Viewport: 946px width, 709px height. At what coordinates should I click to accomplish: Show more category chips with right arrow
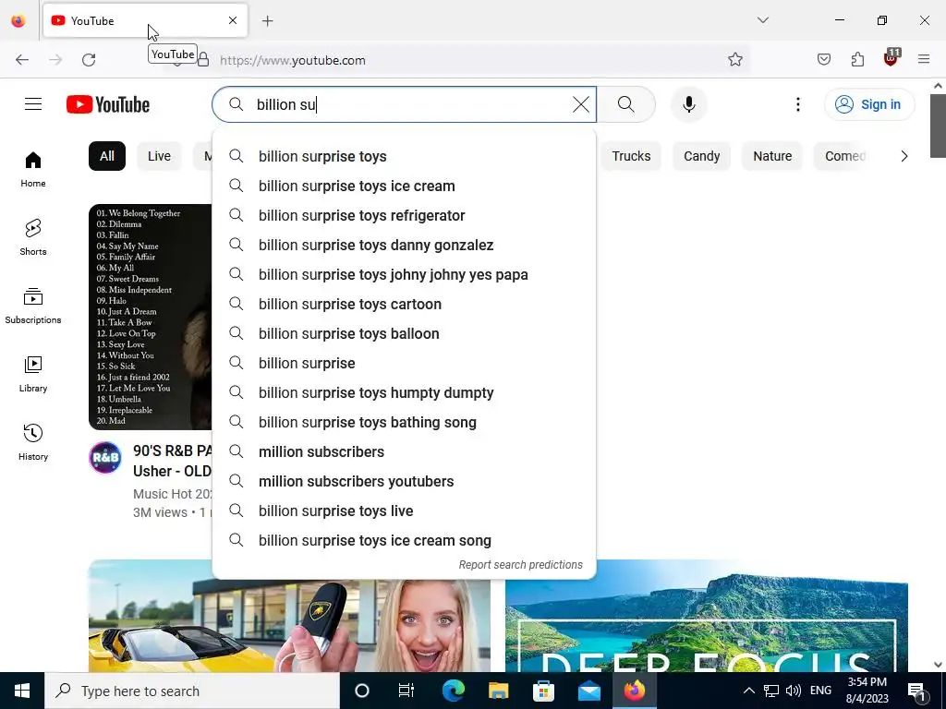(904, 156)
